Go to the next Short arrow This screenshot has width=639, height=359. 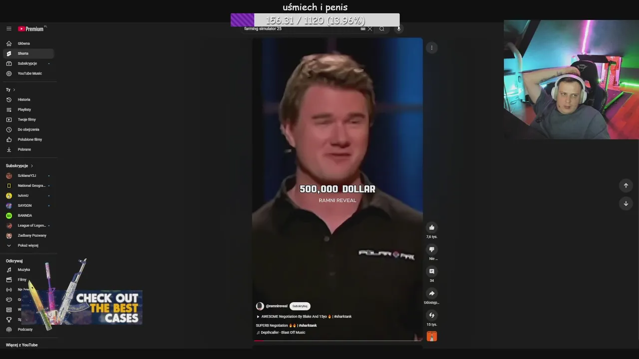coord(626,203)
